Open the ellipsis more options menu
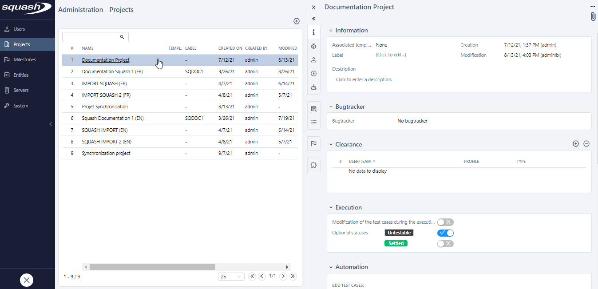 tap(592, 6)
